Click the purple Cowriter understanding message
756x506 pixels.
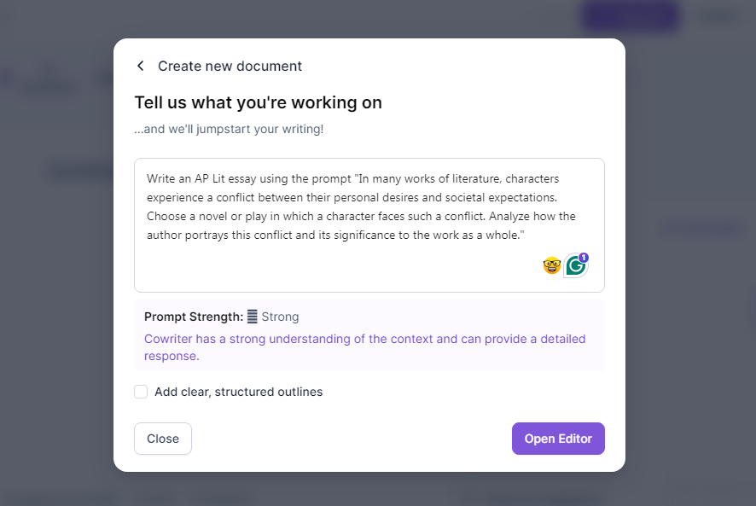pyautogui.click(x=364, y=347)
